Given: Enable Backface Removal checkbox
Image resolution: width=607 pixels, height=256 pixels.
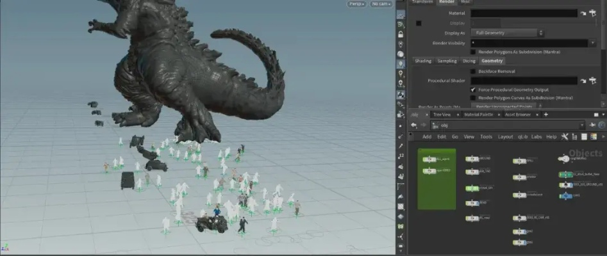Looking at the screenshot, I should [474, 71].
